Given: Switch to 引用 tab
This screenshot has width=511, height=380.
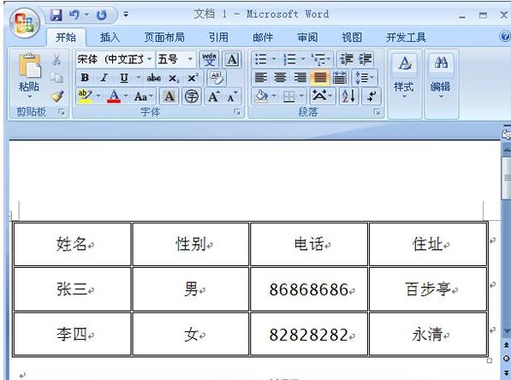Looking at the screenshot, I should pos(218,38).
